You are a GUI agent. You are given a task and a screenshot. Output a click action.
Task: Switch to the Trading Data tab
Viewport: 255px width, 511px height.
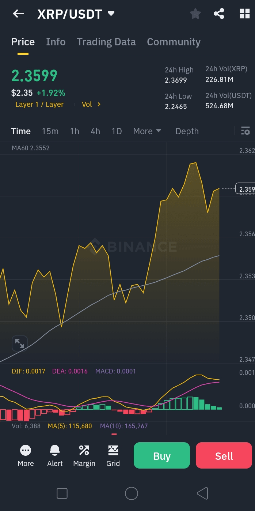pos(106,42)
